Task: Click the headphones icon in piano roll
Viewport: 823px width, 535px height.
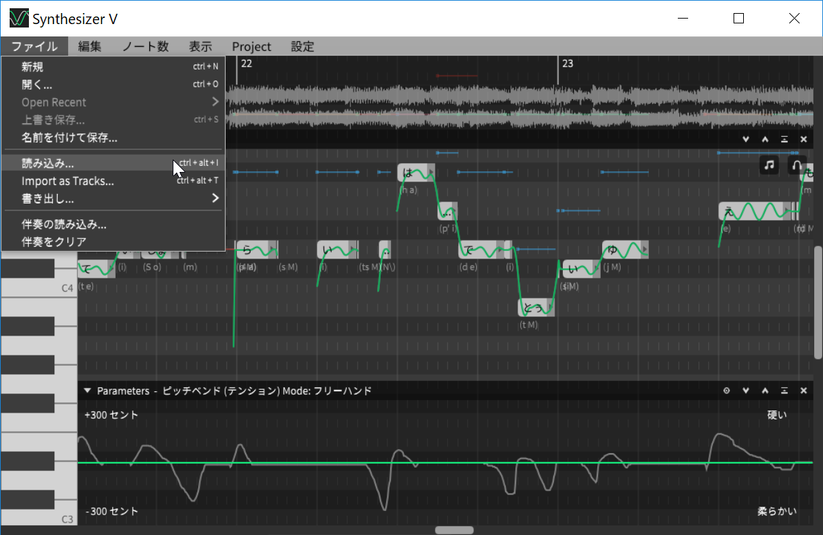Action: pyautogui.click(x=797, y=165)
